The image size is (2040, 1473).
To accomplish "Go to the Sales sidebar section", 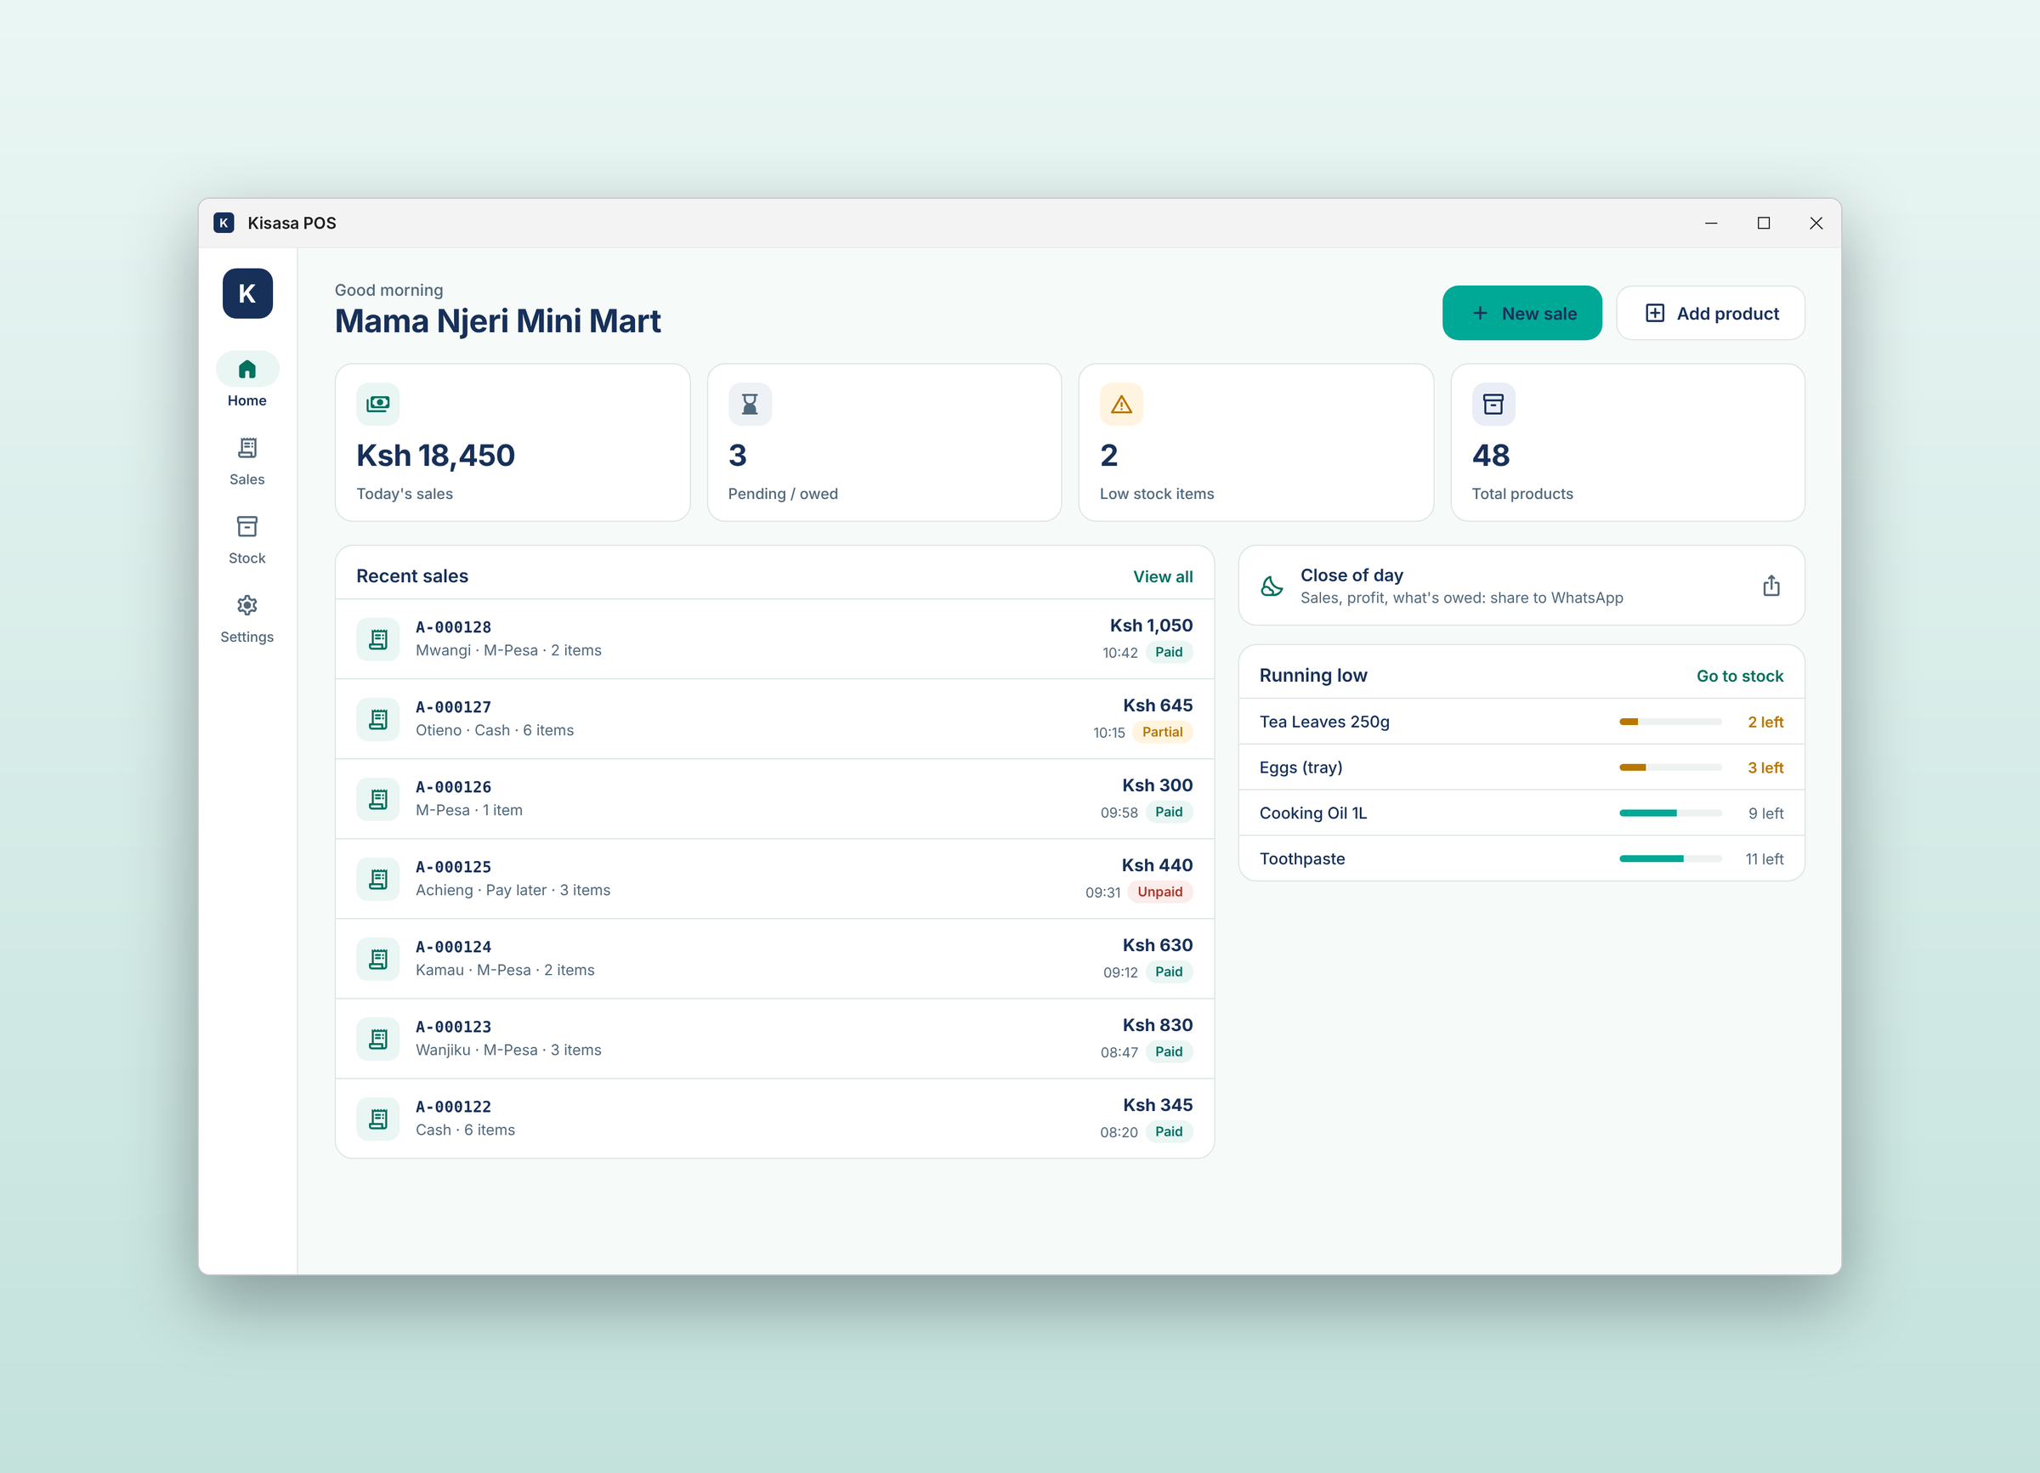I will (x=247, y=461).
